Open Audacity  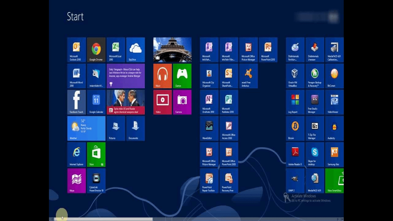point(334,128)
